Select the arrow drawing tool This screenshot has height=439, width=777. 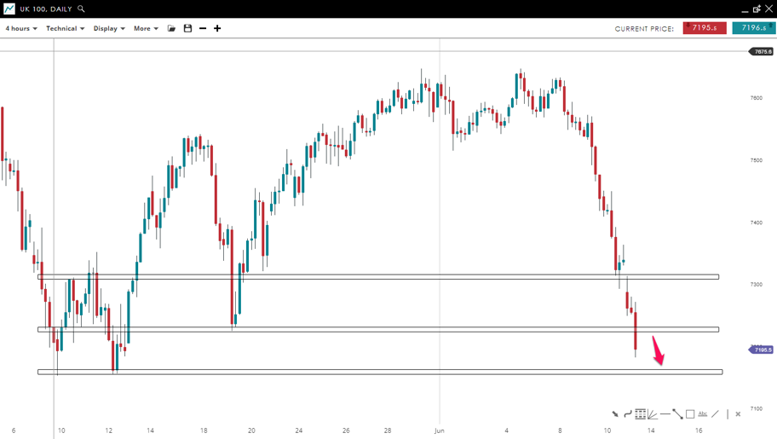(614, 414)
